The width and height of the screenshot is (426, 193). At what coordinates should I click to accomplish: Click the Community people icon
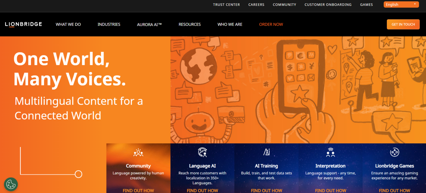click(138, 153)
